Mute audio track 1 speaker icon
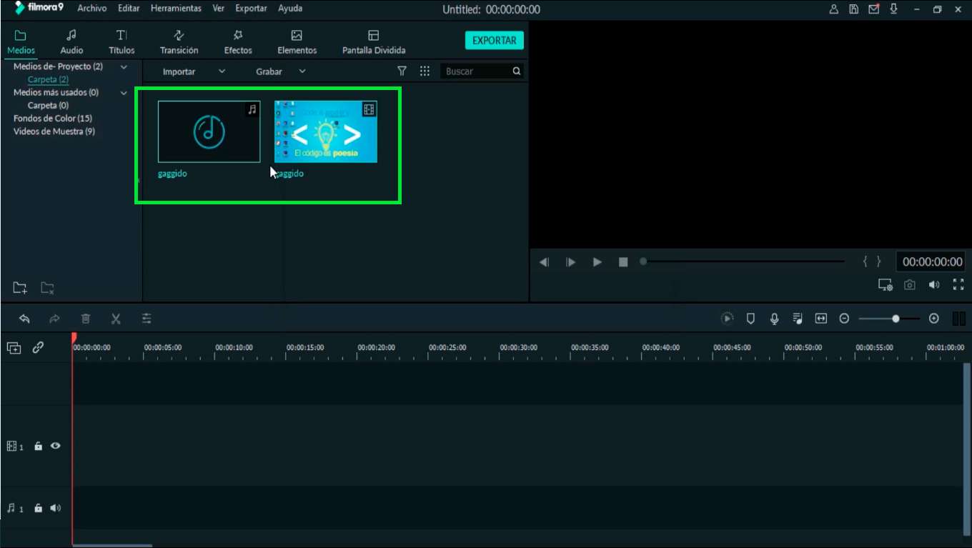 [x=55, y=509]
